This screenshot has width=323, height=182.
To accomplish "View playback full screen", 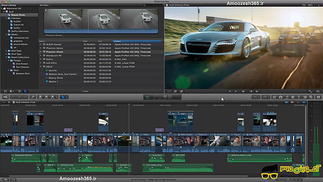I will point(311,91).
